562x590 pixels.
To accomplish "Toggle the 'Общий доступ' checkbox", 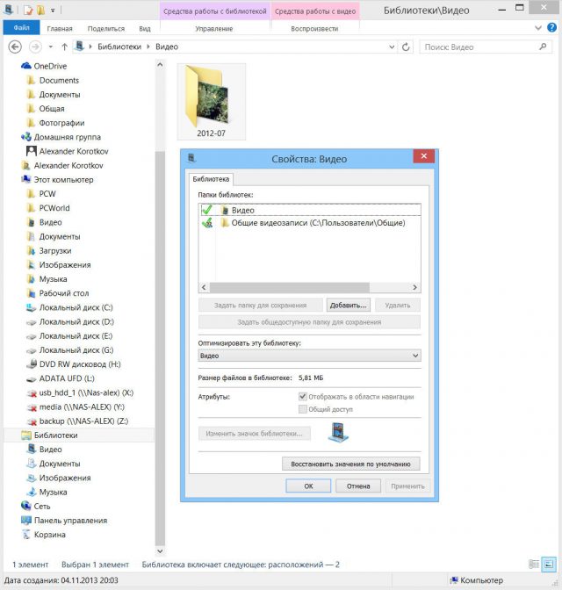I will pyautogui.click(x=303, y=408).
